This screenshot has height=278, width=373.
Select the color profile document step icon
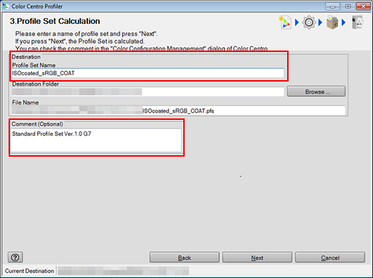(285, 22)
